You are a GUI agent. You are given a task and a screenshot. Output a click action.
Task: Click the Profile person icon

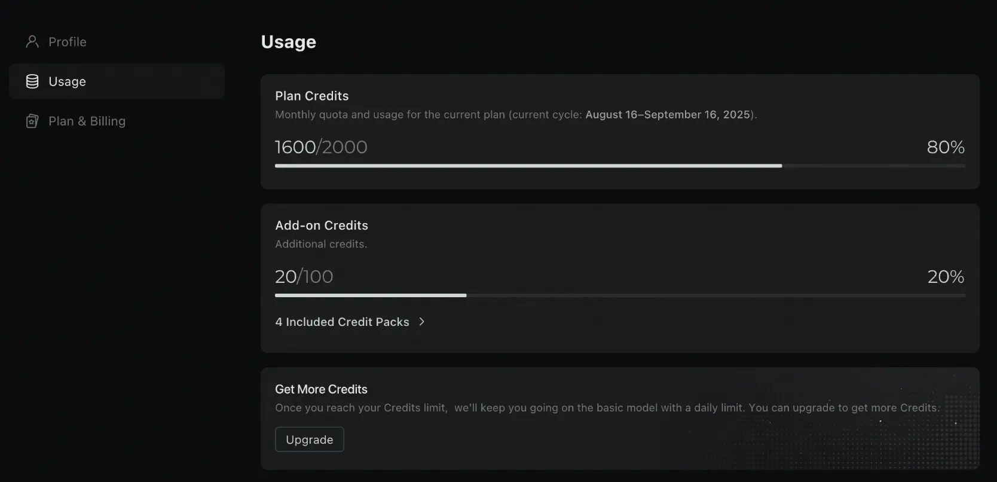point(32,42)
